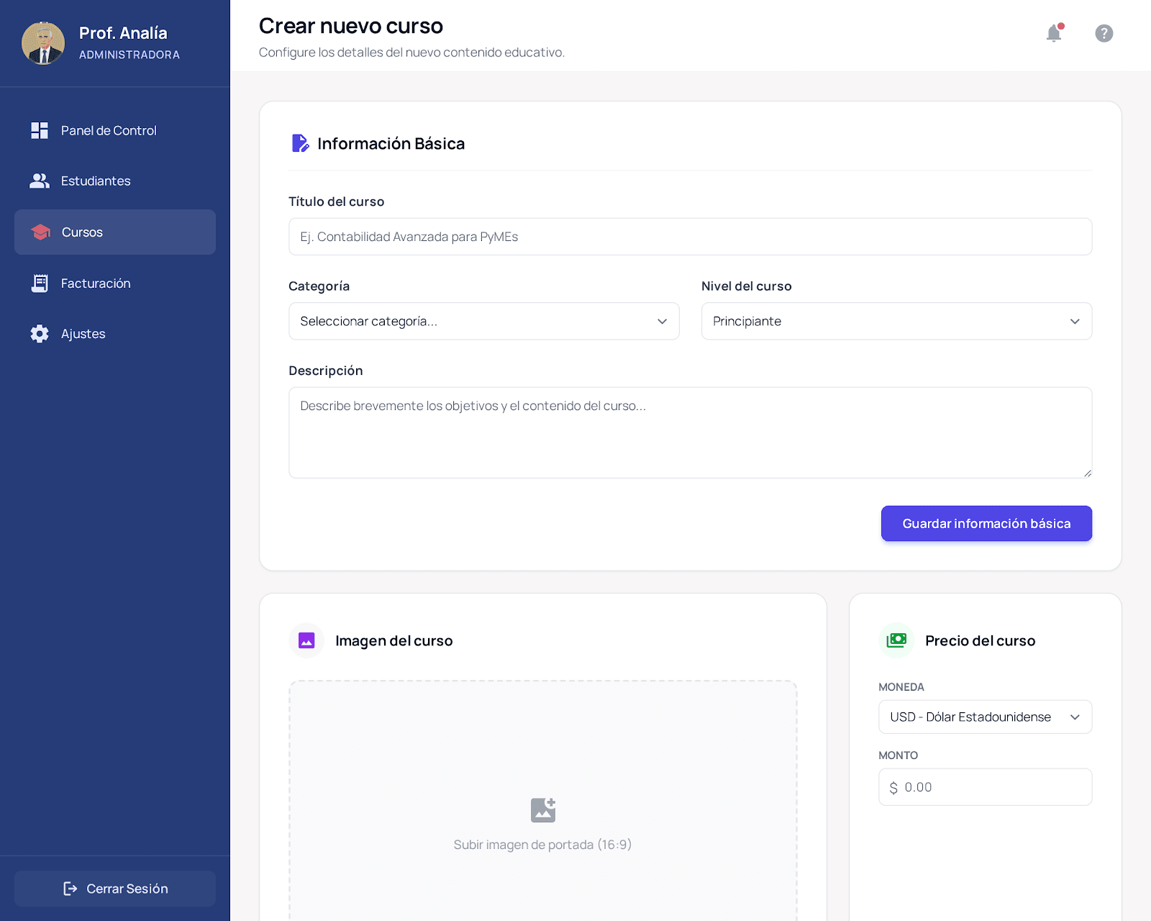Focus the Título del curso field

point(691,237)
